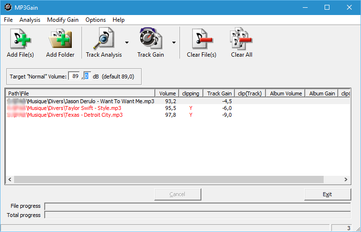Click the horizontal scrollbar left arrow
361x232 pixels.
pyautogui.click(x=10, y=179)
